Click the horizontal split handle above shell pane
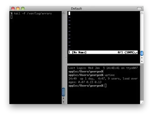 click(105, 64)
